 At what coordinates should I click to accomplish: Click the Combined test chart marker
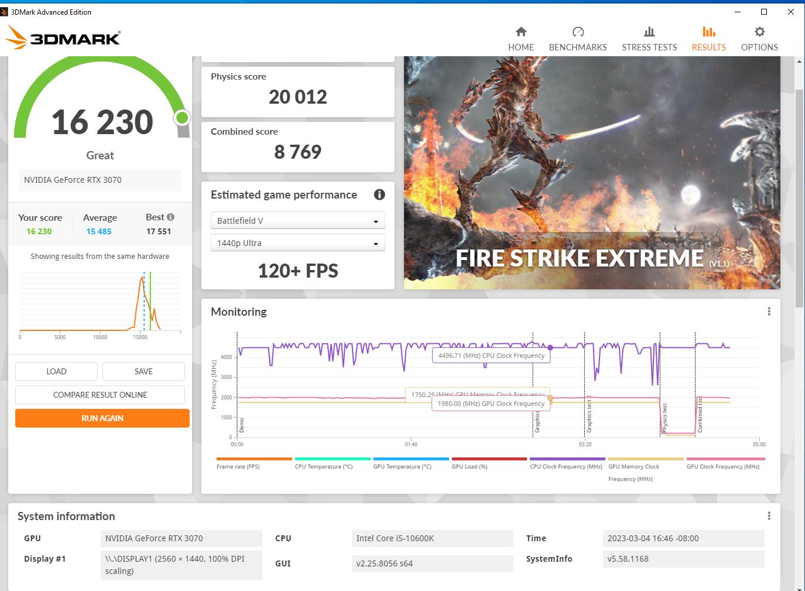pos(700,415)
